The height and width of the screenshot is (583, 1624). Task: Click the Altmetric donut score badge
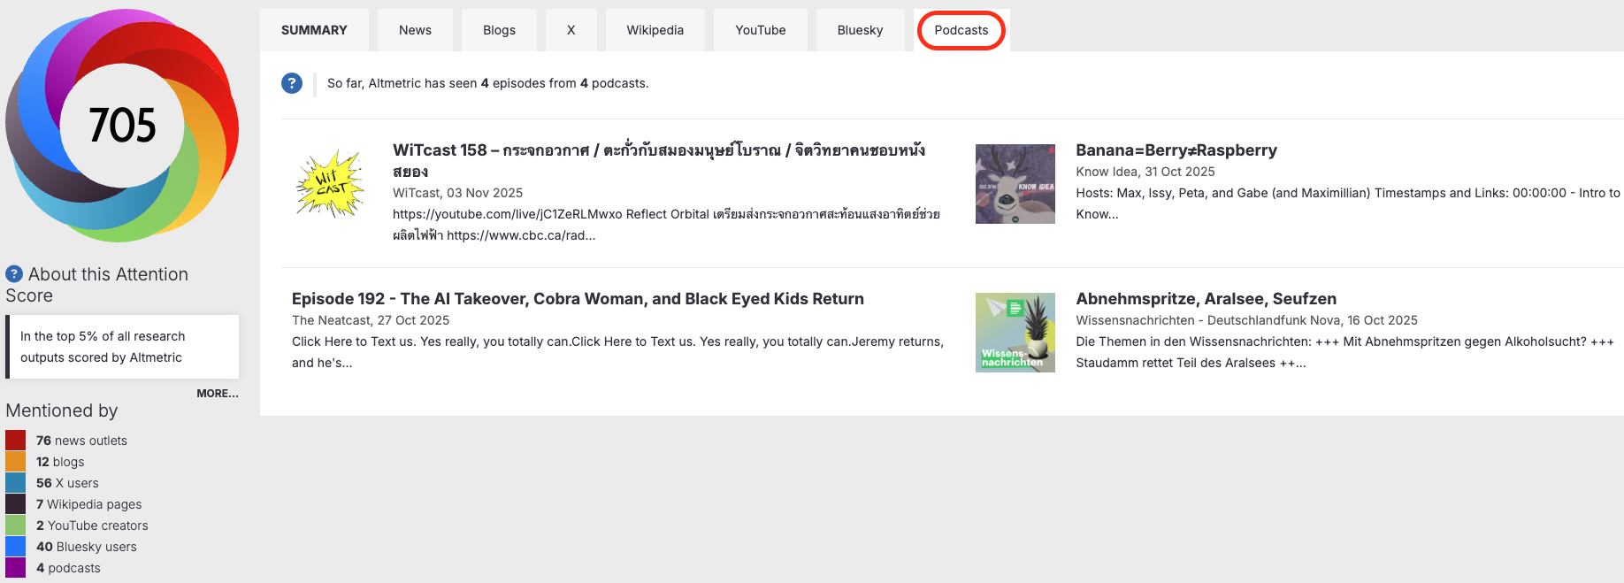point(122,126)
